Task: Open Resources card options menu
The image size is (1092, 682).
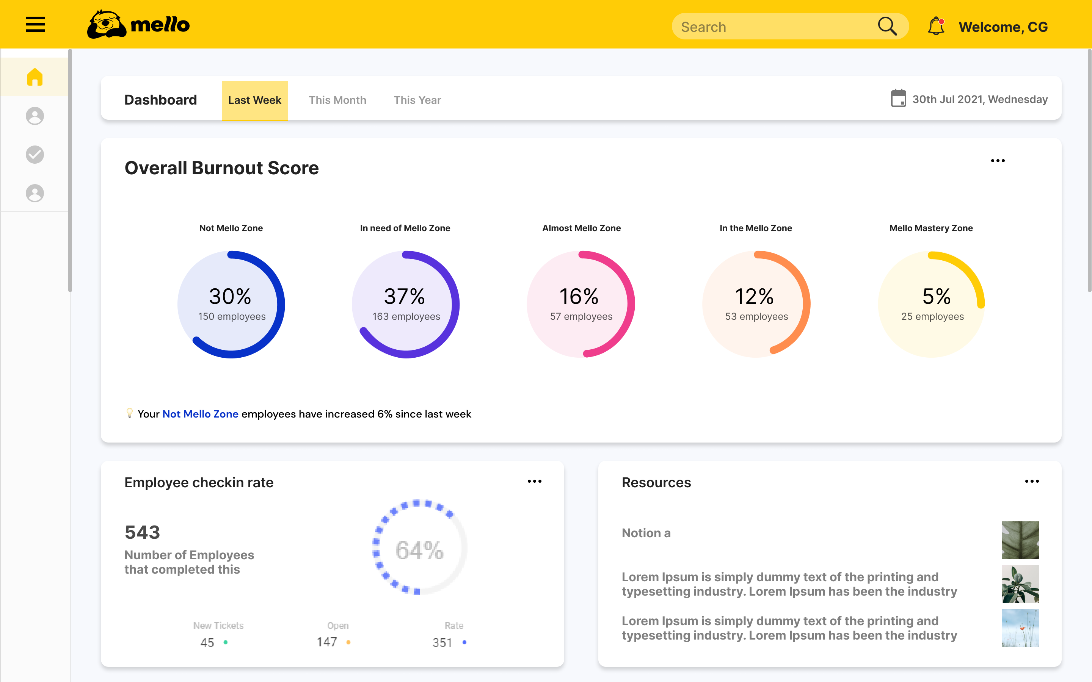Action: pos(1032,481)
